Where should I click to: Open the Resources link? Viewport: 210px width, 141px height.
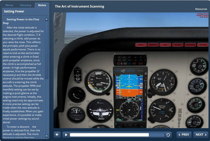click(201, 9)
